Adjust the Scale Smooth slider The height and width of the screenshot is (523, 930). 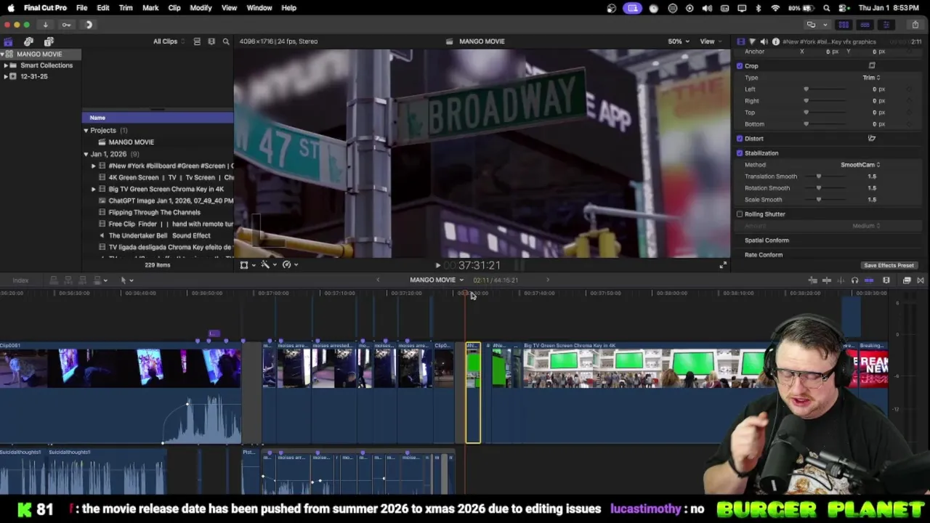[x=819, y=200]
